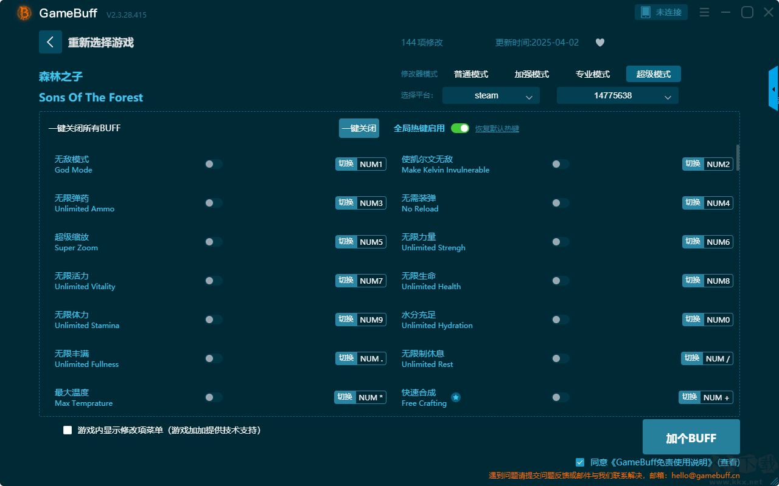This screenshot has height=486, width=779.
Task: Toggle Unlimited Hydration switch
Action: point(561,320)
